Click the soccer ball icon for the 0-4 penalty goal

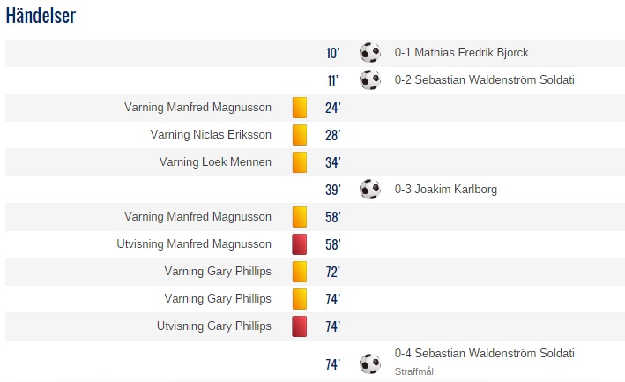[370, 363]
